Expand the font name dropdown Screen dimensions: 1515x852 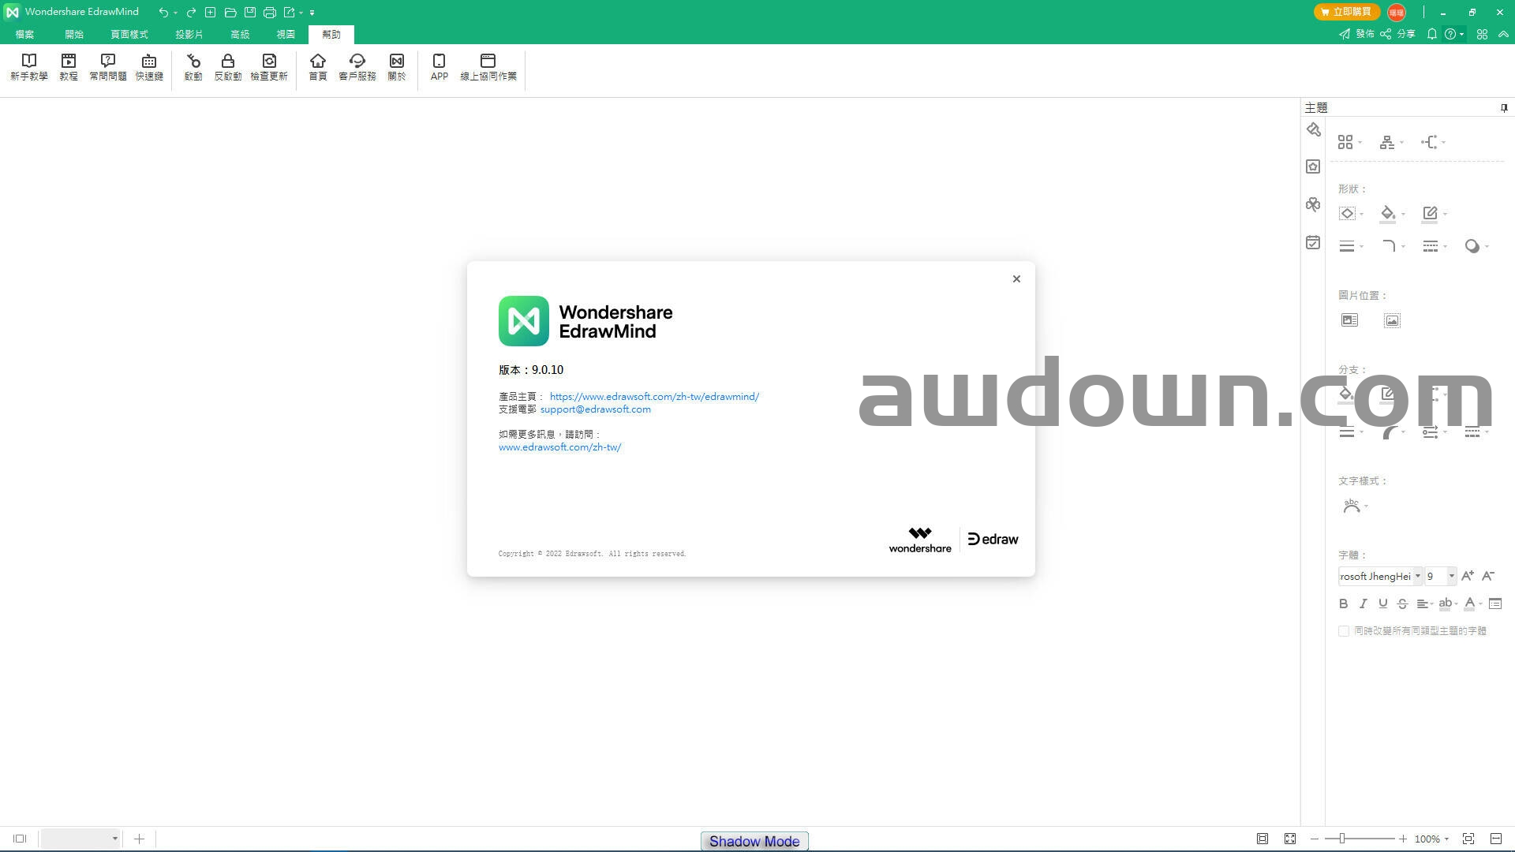click(x=1417, y=576)
